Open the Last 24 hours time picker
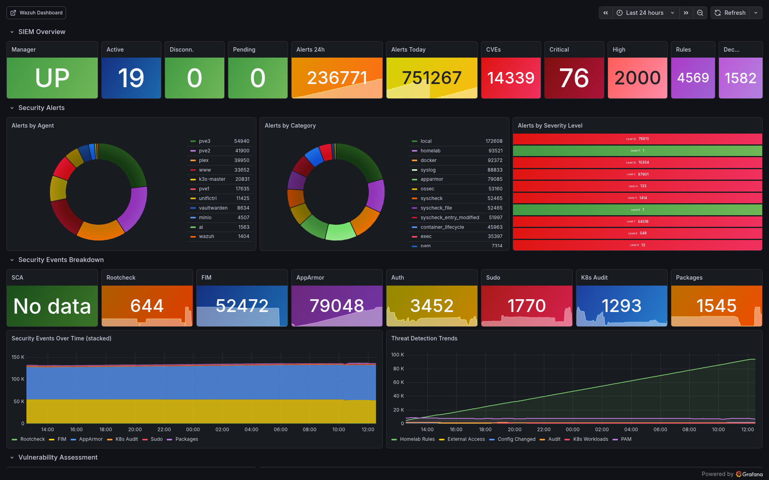This screenshot has height=480, width=769. click(x=645, y=13)
